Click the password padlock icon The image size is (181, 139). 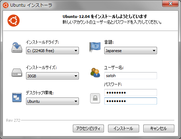pyautogui.click(x=95, y=98)
